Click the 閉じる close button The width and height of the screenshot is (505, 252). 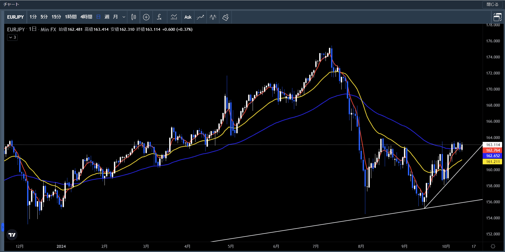[x=492, y=4]
